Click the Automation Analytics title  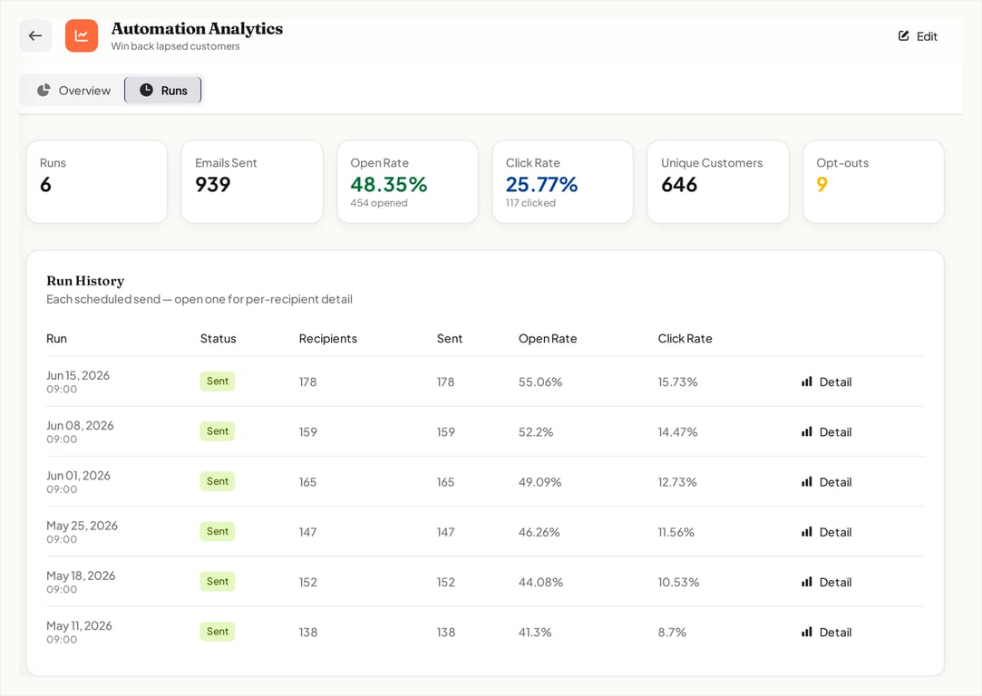pos(197,29)
